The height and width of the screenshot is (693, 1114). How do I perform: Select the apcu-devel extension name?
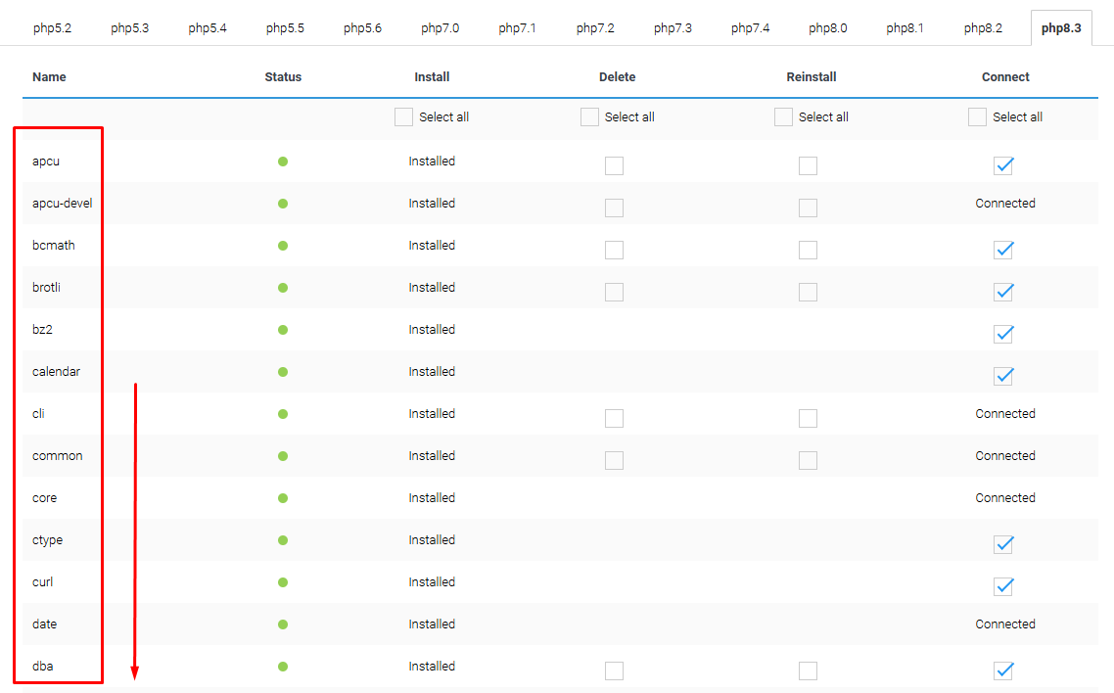(x=63, y=203)
